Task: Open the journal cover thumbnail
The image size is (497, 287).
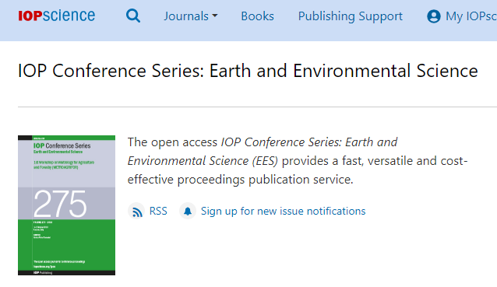Action: point(66,205)
